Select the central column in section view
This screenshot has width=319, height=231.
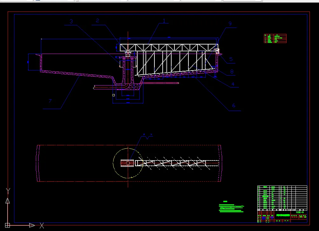[x=128, y=70]
